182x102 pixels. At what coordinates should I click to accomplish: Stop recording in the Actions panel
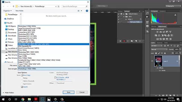point(120,41)
